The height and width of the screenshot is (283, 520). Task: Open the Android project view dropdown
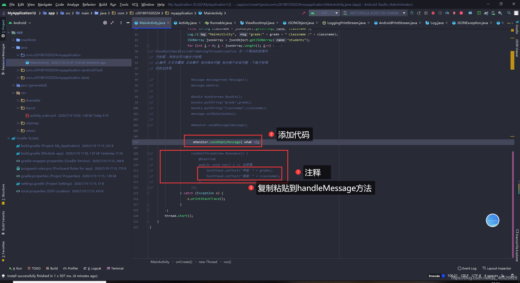20,23
